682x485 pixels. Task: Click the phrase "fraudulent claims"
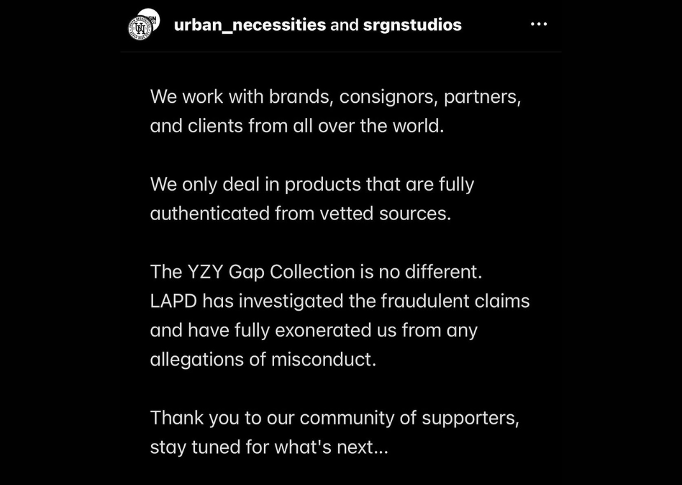click(455, 301)
